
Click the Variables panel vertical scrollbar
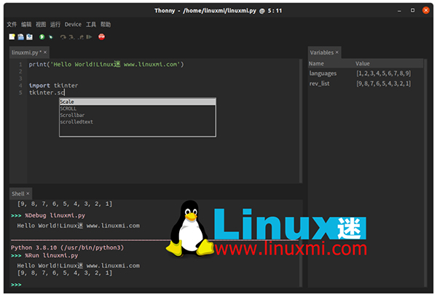(x=425, y=173)
